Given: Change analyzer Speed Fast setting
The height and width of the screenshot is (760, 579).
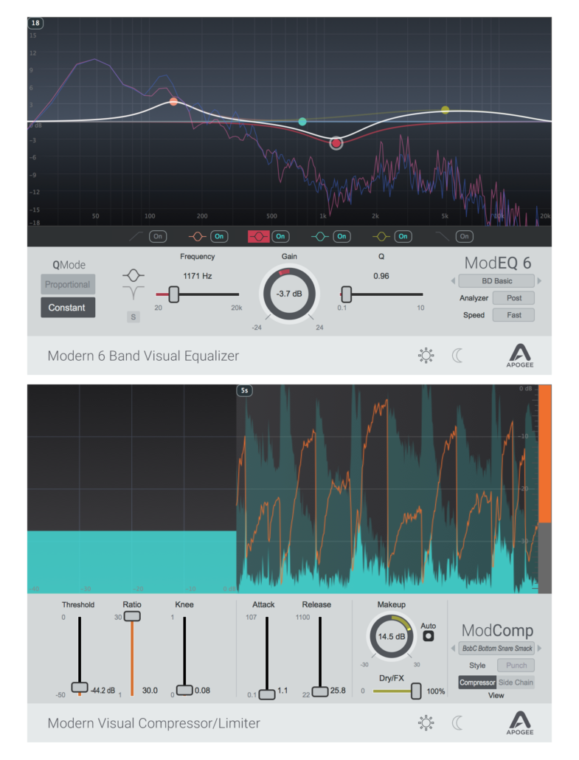Looking at the screenshot, I should pyautogui.click(x=513, y=315).
